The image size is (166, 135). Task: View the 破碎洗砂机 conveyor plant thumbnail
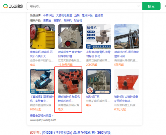(126, 37)
